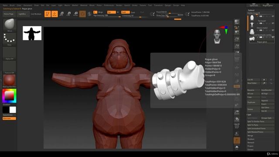
Task: Select the hooded head subtool thumbnail
Action: [252, 17]
